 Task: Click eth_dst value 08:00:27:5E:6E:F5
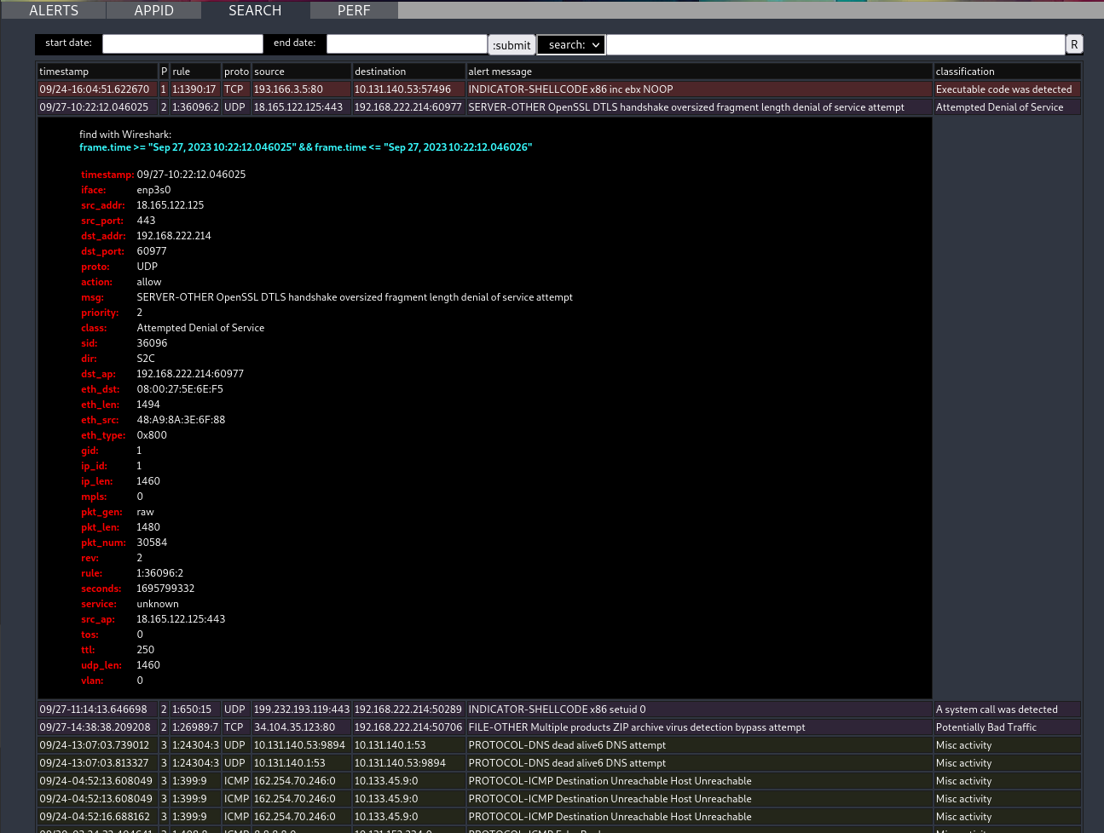click(x=180, y=389)
